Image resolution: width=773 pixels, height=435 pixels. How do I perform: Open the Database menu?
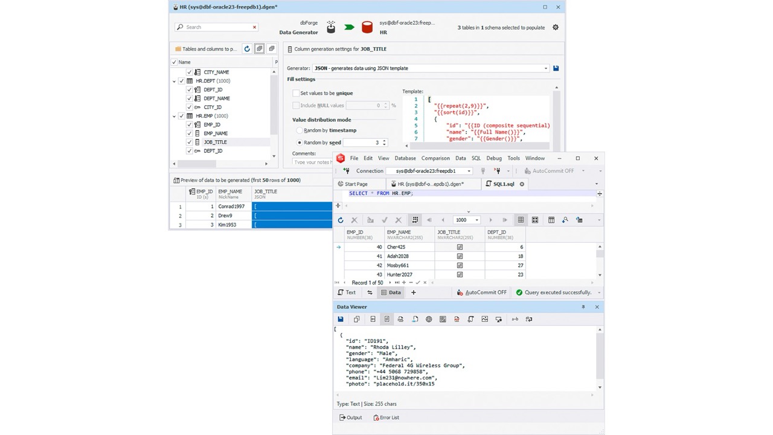(x=405, y=158)
